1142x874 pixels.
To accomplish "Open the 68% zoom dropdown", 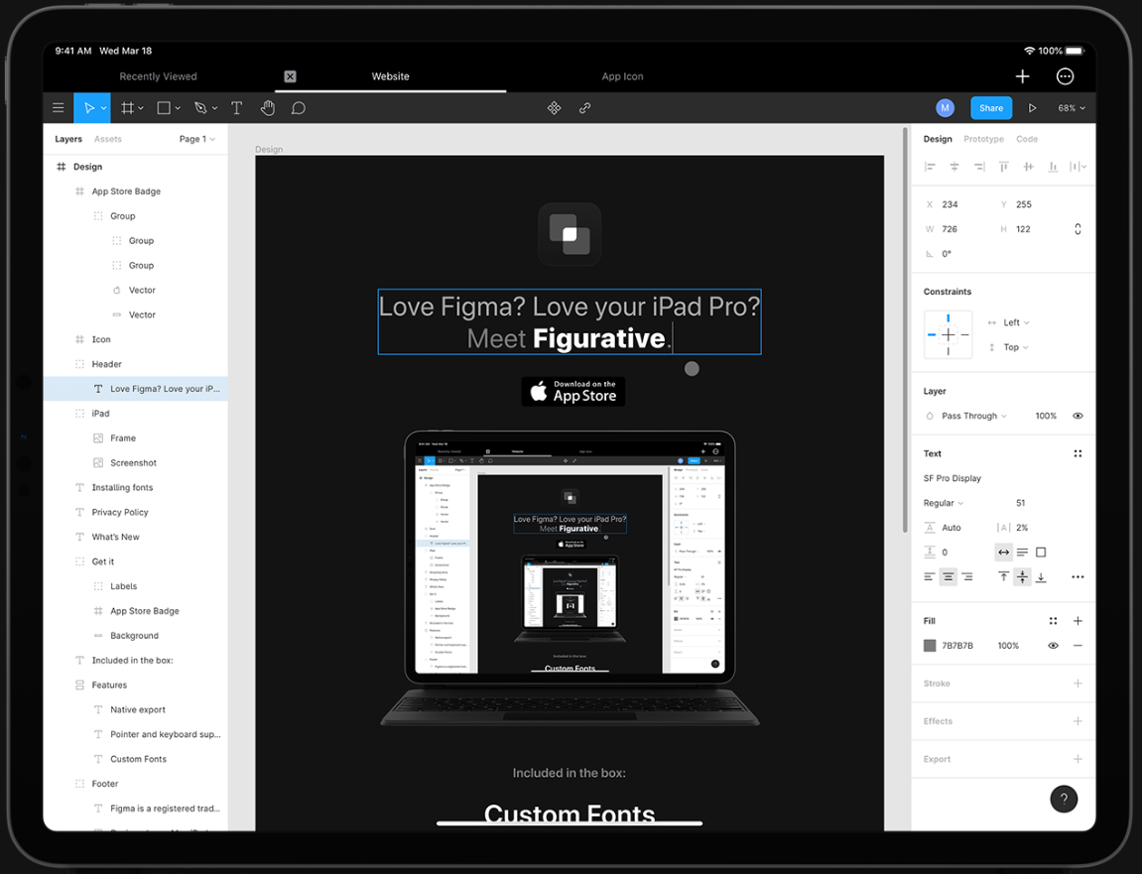I will (1072, 108).
